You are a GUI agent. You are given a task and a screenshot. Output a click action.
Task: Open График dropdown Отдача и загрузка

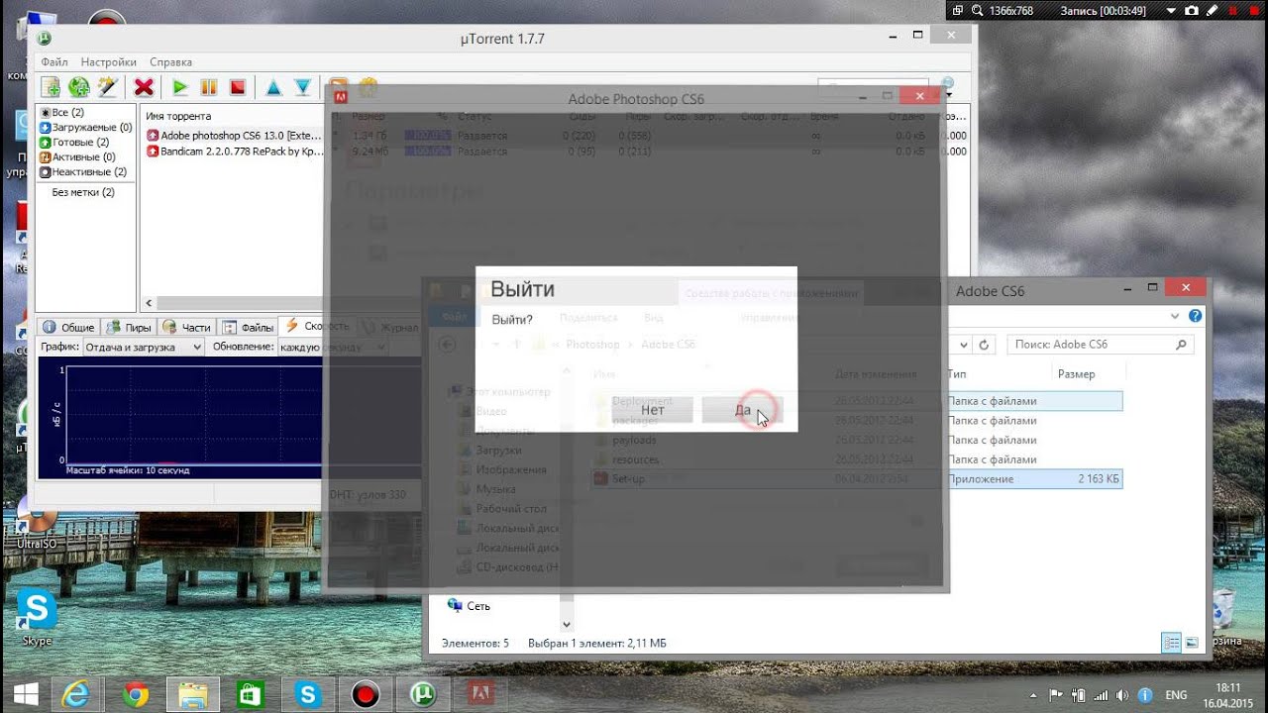pyautogui.click(x=144, y=347)
